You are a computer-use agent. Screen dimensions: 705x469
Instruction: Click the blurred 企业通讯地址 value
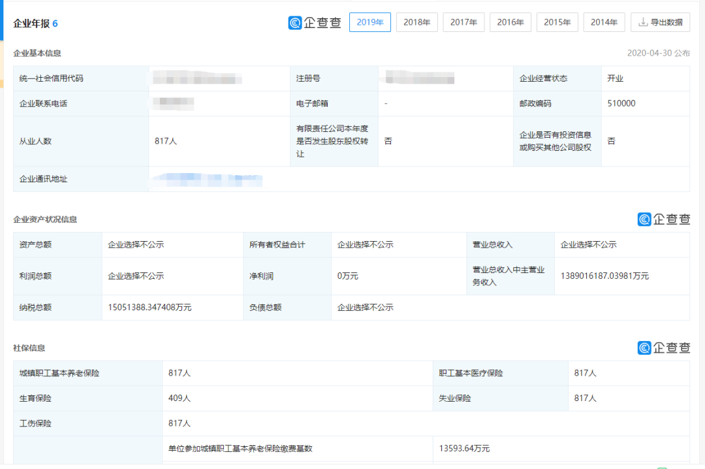click(206, 178)
